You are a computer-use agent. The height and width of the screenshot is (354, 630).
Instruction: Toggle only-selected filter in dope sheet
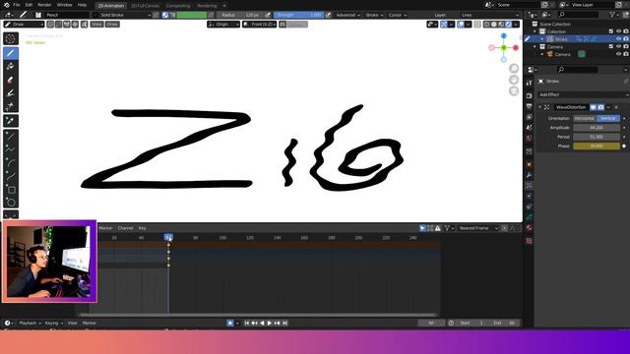pos(422,228)
